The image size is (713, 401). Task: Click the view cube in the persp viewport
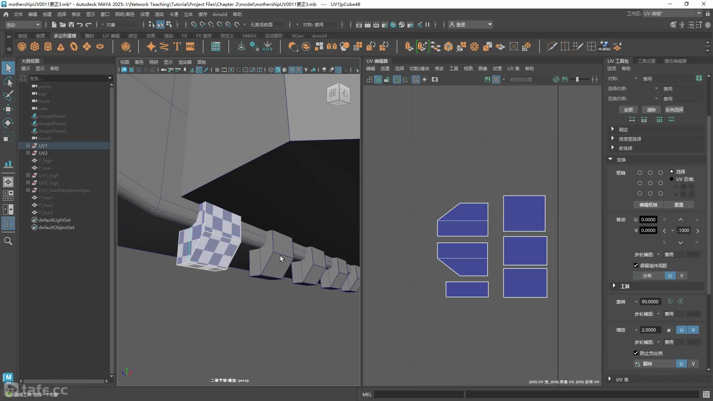338,94
